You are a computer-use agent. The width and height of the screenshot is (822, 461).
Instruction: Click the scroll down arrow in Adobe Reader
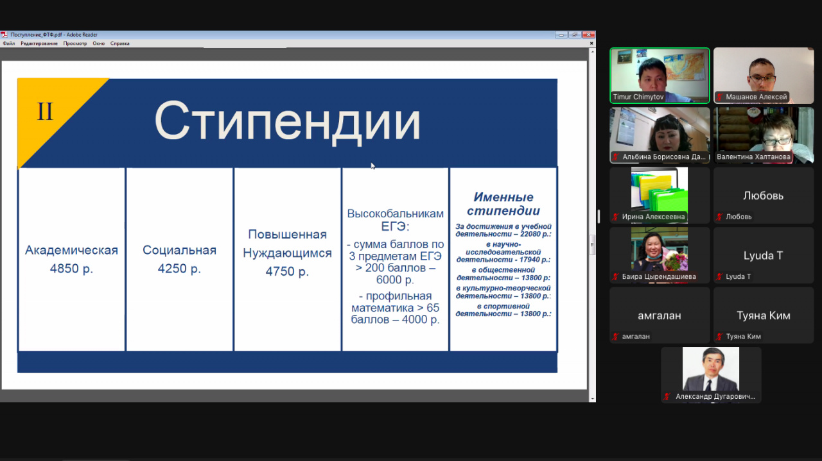pyautogui.click(x=592, y=398)
